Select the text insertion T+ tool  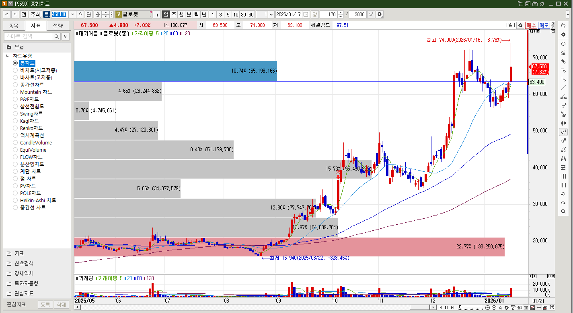(x=563, y=106)
